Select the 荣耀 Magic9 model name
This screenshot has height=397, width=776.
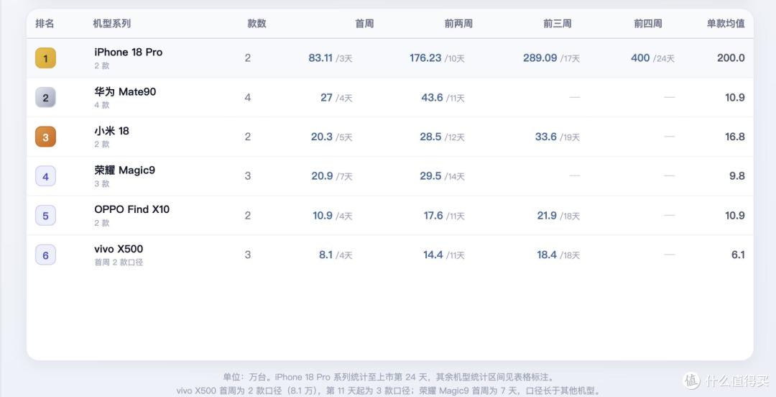click(x=125, y=170)
